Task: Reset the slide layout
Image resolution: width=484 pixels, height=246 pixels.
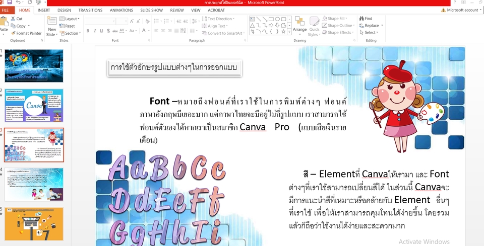Action: point(67,26)
